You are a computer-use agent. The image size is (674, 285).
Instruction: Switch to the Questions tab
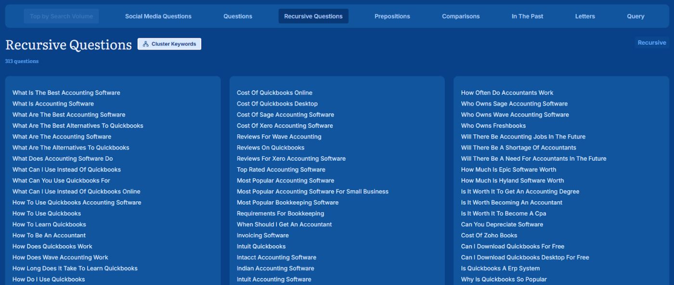click(237, 16)
